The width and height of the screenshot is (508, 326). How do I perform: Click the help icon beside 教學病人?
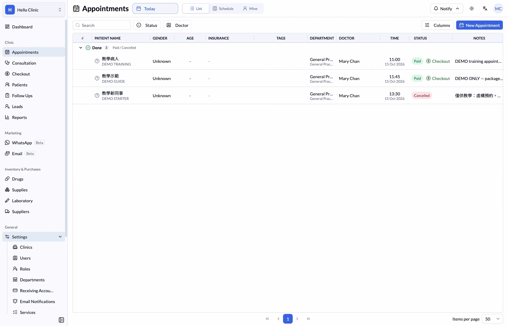(97, 61)
